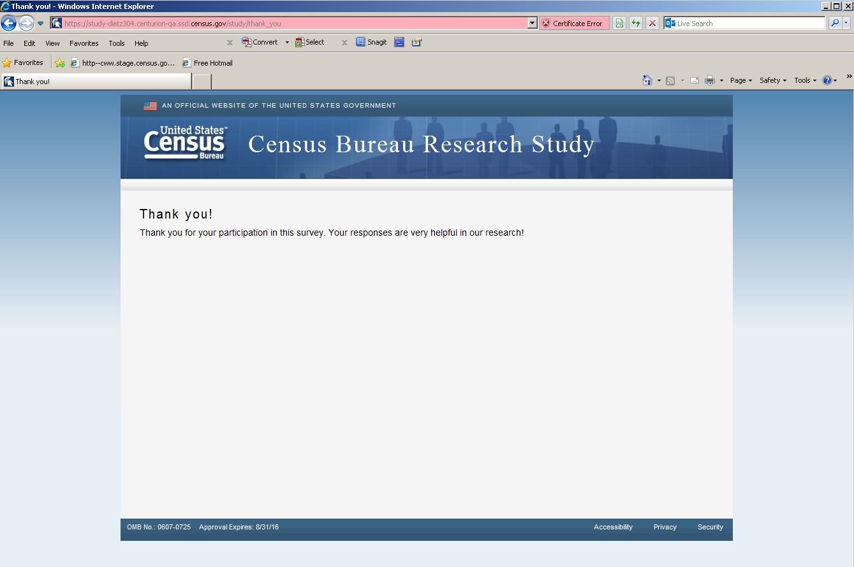The image size is (854, 567).
Task: Click the Refresh page icon
Action: pyautogui.click(x=635, y=24)
